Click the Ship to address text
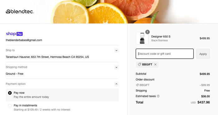This screenshot has height=115, width=218. (x=47, y=57)
